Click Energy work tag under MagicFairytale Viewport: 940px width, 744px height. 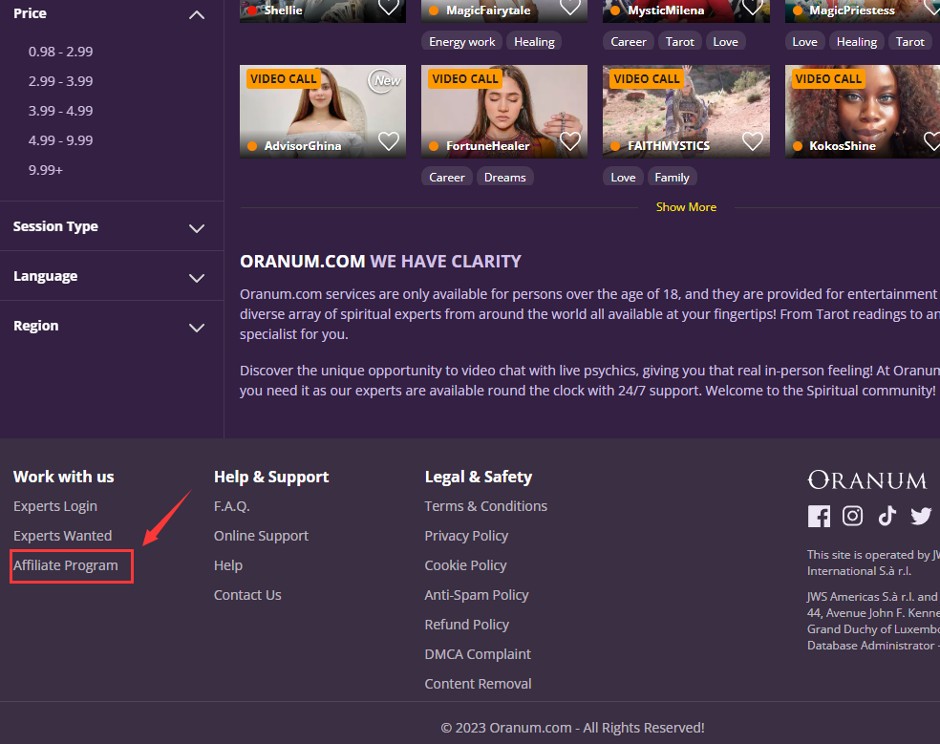pos(461,41)
